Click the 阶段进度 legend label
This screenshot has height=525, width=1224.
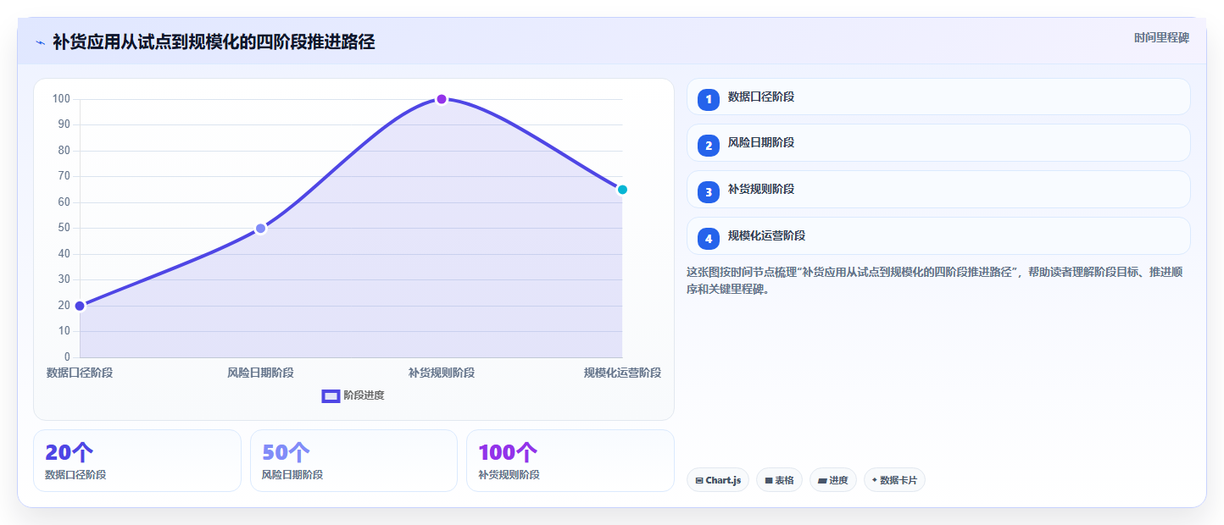[364, 395]
